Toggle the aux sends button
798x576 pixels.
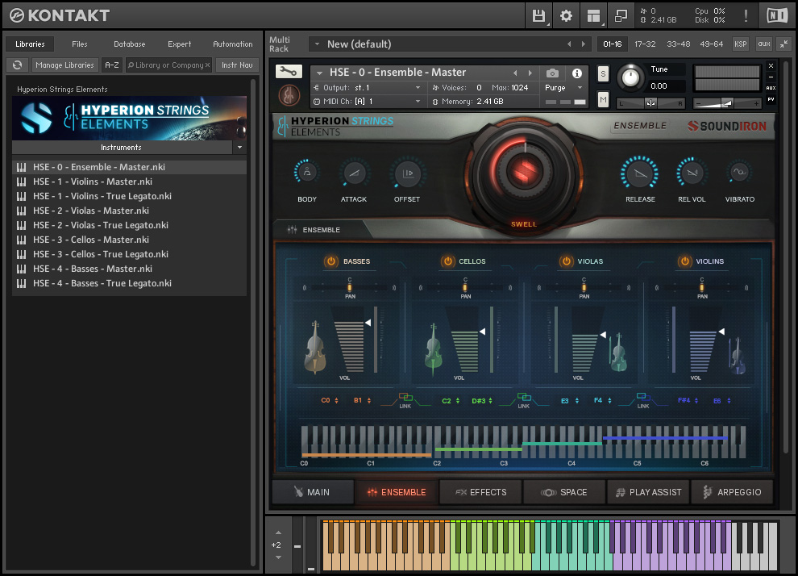[763, 44]
